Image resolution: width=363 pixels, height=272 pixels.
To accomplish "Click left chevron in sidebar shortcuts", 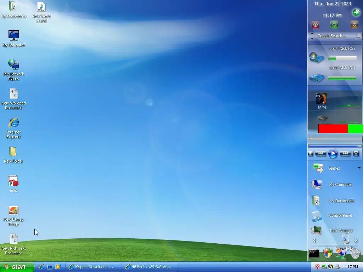I will [314, 240].
